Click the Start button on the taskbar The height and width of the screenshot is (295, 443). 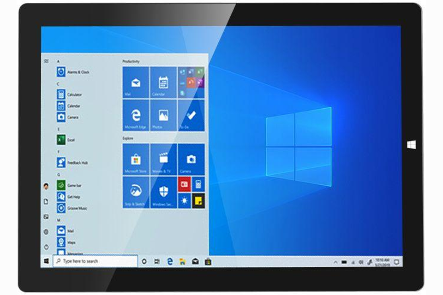point(47,261)
